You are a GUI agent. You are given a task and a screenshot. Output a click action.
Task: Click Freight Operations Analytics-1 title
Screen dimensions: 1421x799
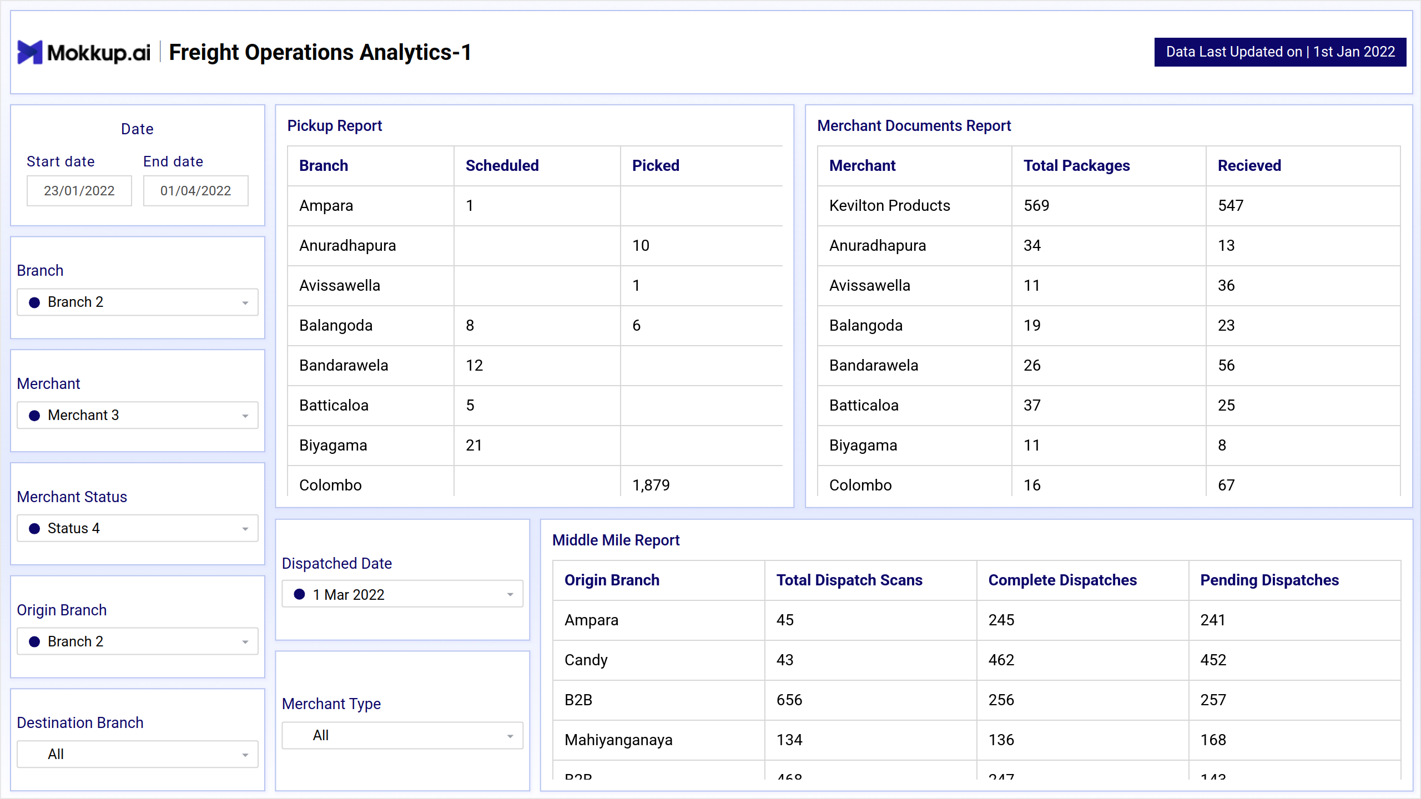320,52
